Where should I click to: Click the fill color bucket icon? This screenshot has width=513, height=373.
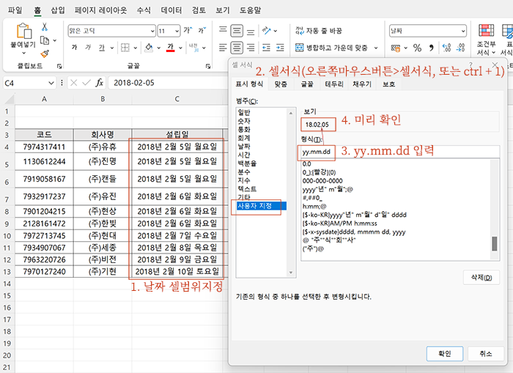pyautogui.click(x=150, y=48)
